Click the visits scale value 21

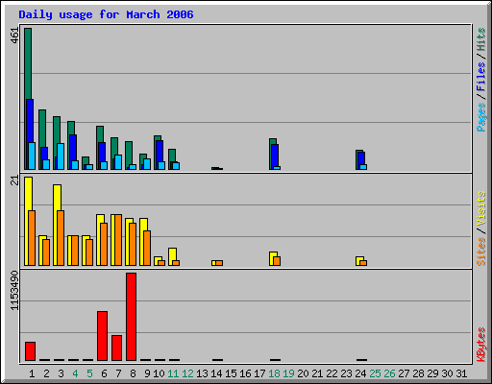[x=14, y=180]
